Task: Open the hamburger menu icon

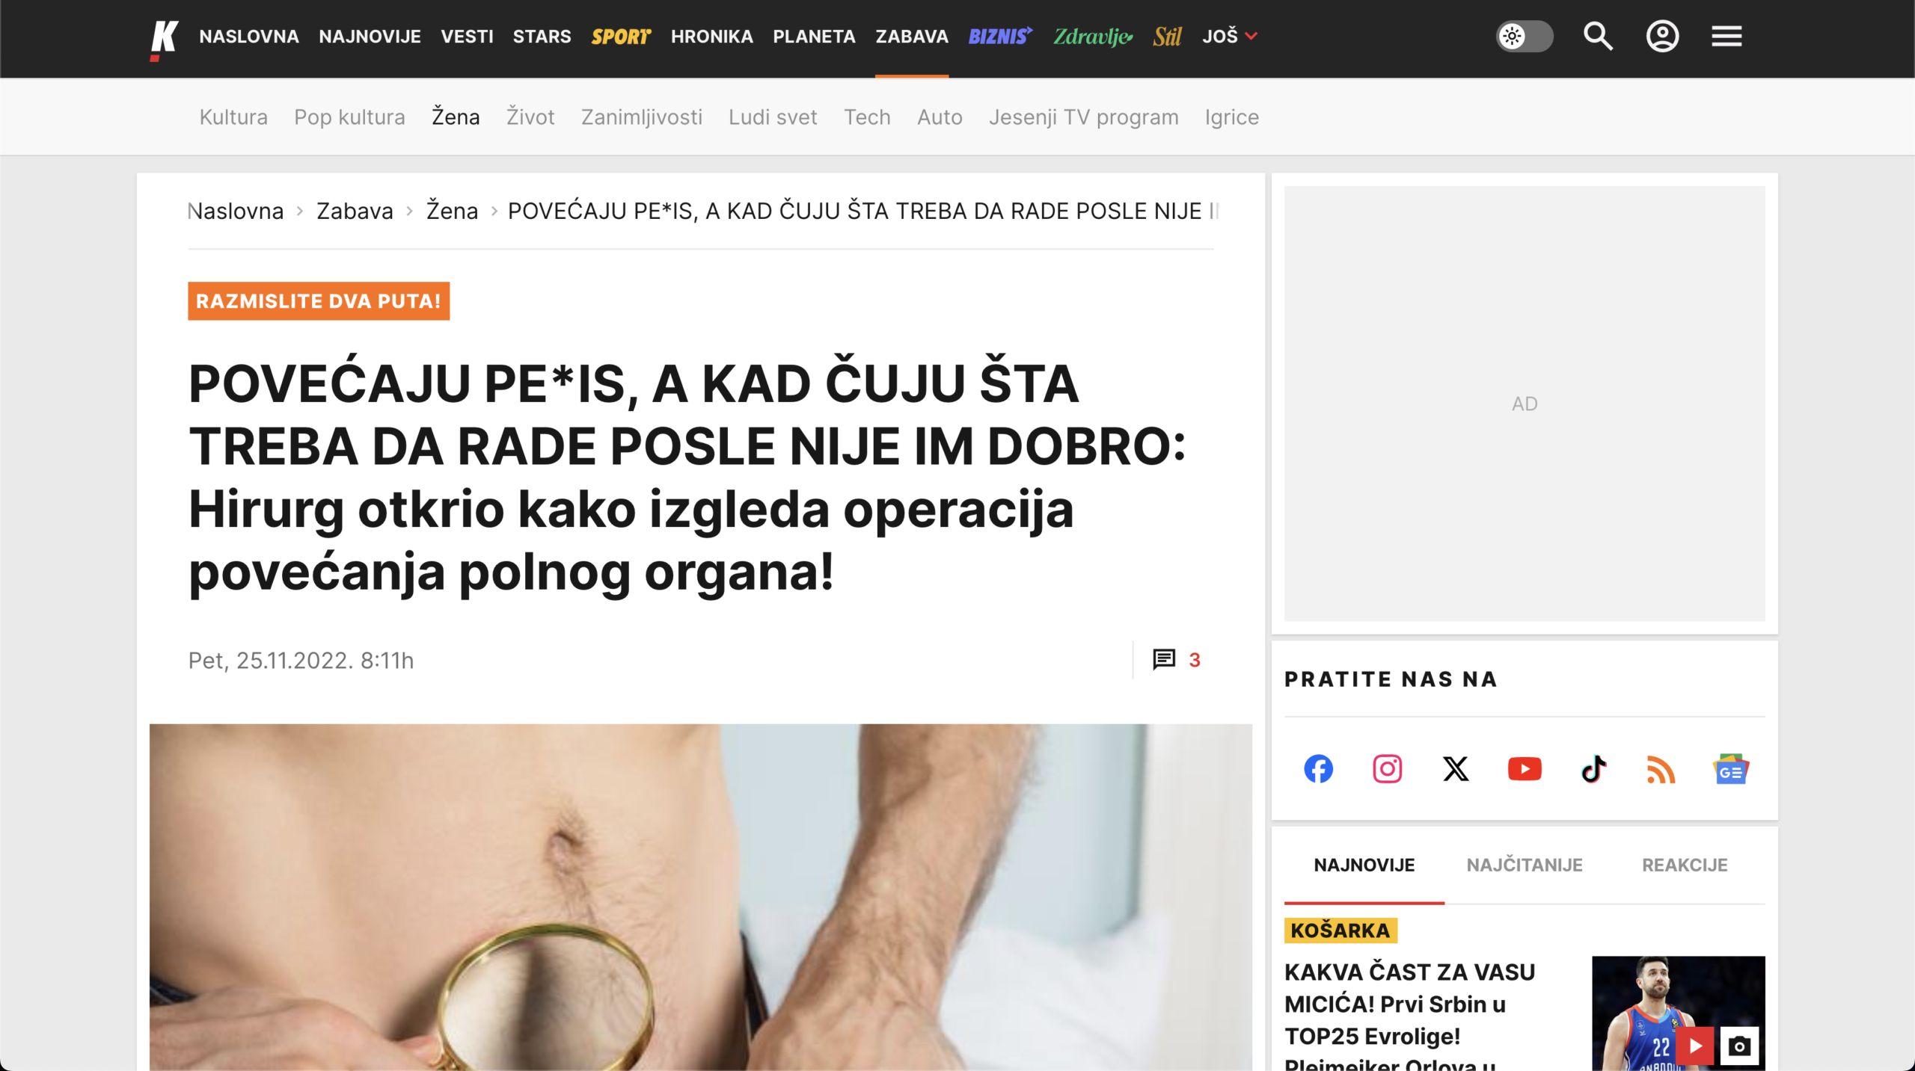Action: point(1726,36)
